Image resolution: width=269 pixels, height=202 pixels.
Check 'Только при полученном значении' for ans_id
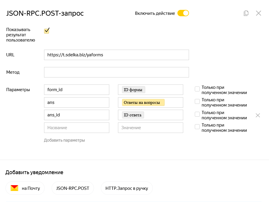(x=197, y=114)
